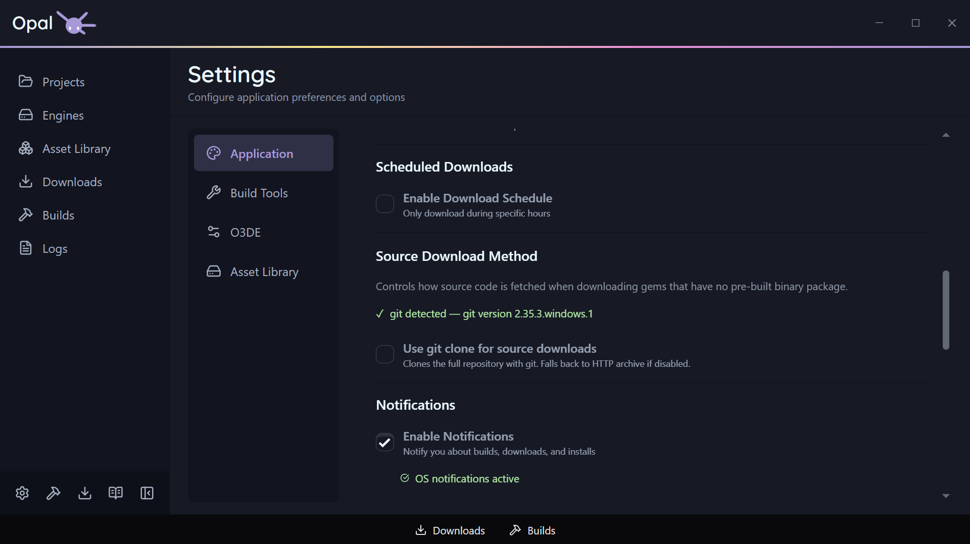Click the settings Asset Library drive icon

214,271
